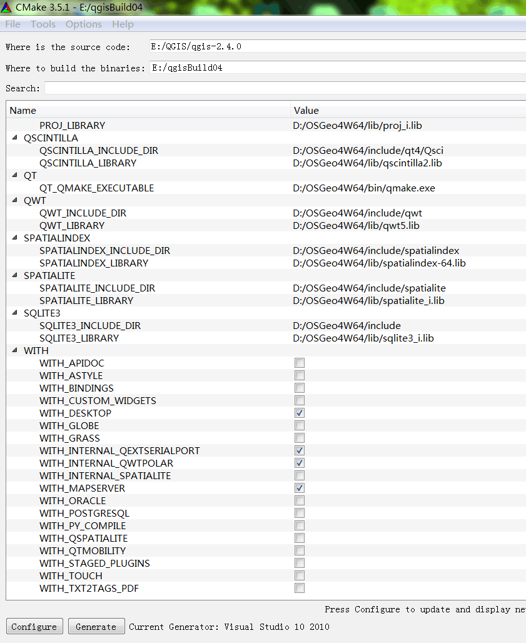Select the PROJ_LIBRARY row name
Screen dimensions: 526x643
pyautogui.click(x=72, y=126)
